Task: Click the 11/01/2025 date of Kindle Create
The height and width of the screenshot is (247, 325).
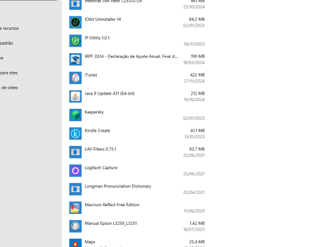Action: [194, 137]
